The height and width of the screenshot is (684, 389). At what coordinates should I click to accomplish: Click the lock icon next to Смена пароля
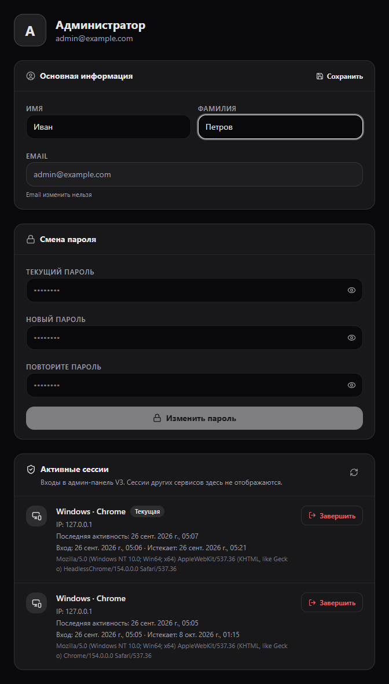click(31, 239)
